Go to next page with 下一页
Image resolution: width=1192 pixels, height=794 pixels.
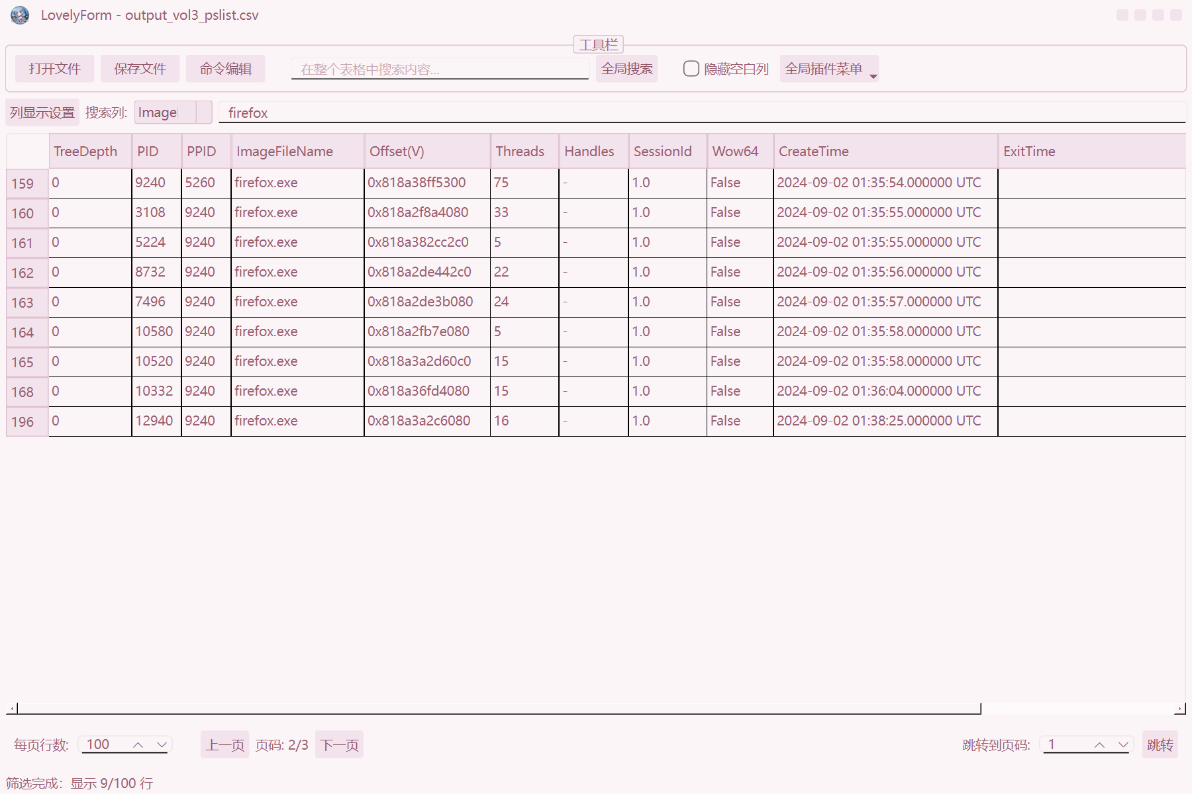point(339,745)
